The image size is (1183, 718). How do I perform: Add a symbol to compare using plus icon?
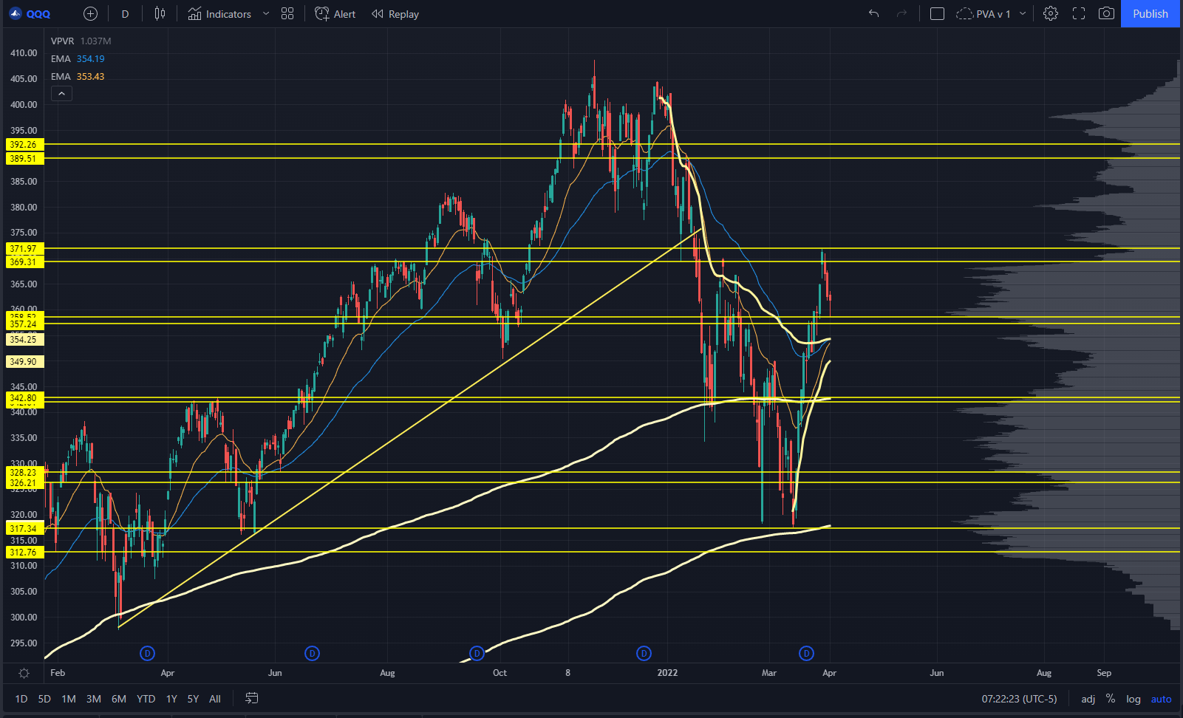pyautogui.click(x=90, y=14)
